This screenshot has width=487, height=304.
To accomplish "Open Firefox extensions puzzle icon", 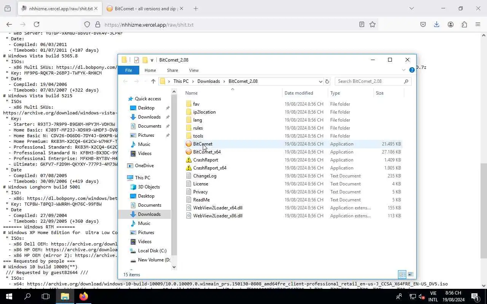I will coord(464,24).
